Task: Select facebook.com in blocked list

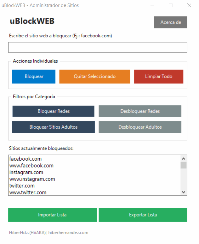Action: coord(26,159)
